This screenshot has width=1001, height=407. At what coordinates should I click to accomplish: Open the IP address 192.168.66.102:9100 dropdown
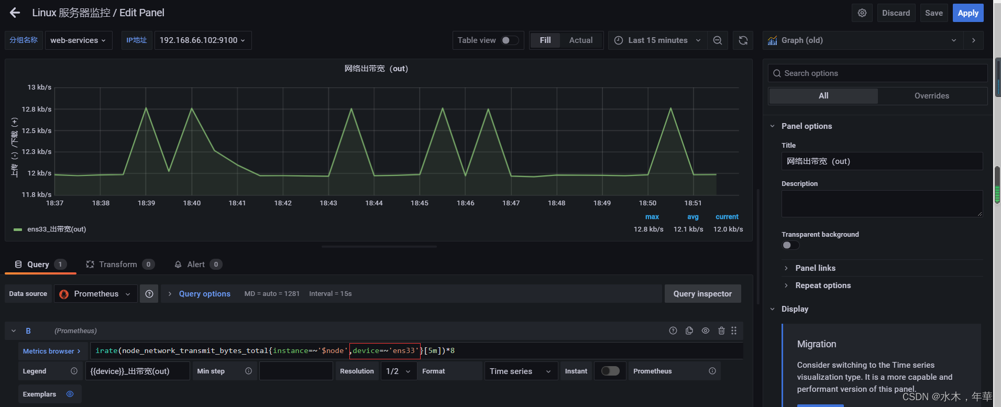click(203, 40)
